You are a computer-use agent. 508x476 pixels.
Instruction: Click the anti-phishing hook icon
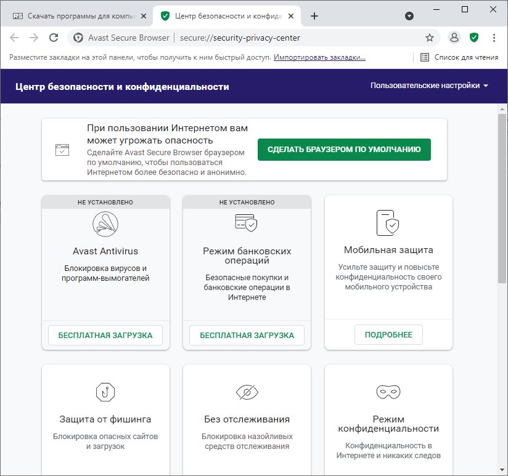coord(105,392)
